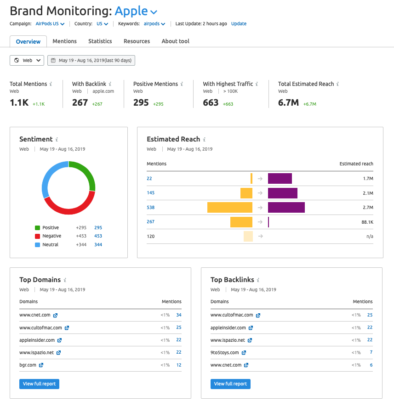Open www.ispazio.net external link in Top Domains
Image resolution: width=394 pixels, height=407 pixels.
coord(59,352)
